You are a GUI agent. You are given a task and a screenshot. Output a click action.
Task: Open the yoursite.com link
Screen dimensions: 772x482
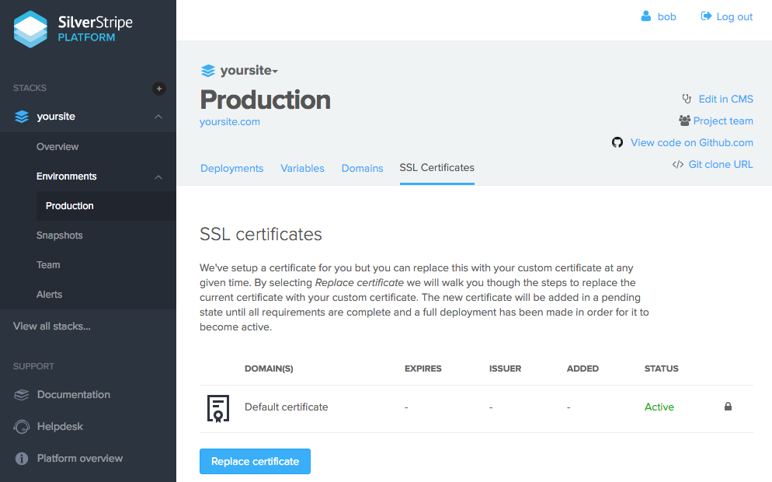coord(230,122)
